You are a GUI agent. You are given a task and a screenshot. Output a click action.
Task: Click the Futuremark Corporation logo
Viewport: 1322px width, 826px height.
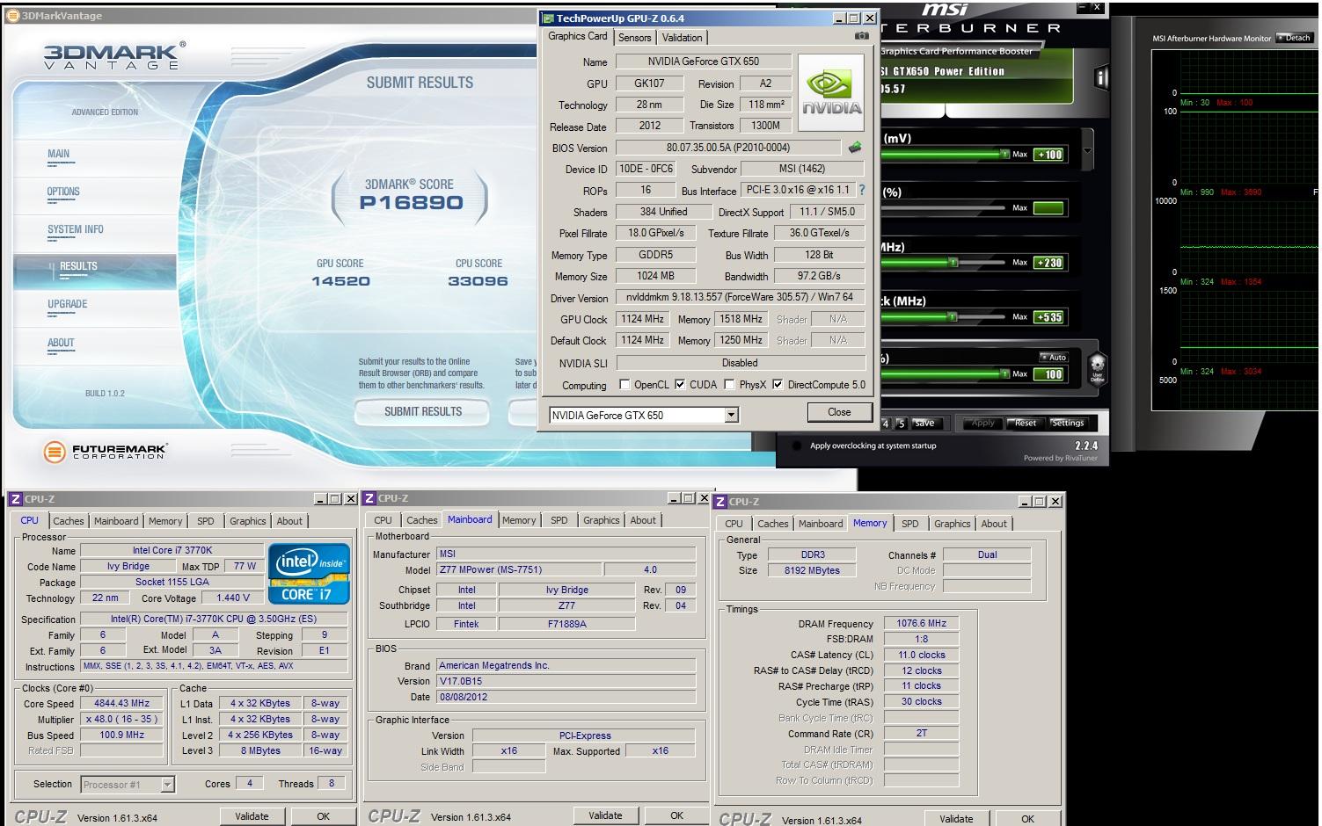[x=106, y=452]
